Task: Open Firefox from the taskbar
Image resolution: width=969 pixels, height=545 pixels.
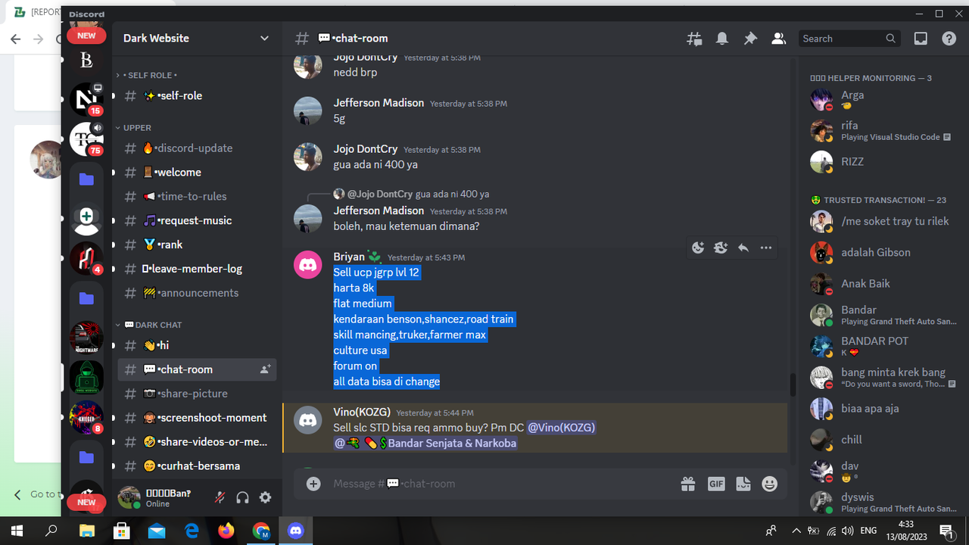Action: (226, 531)
